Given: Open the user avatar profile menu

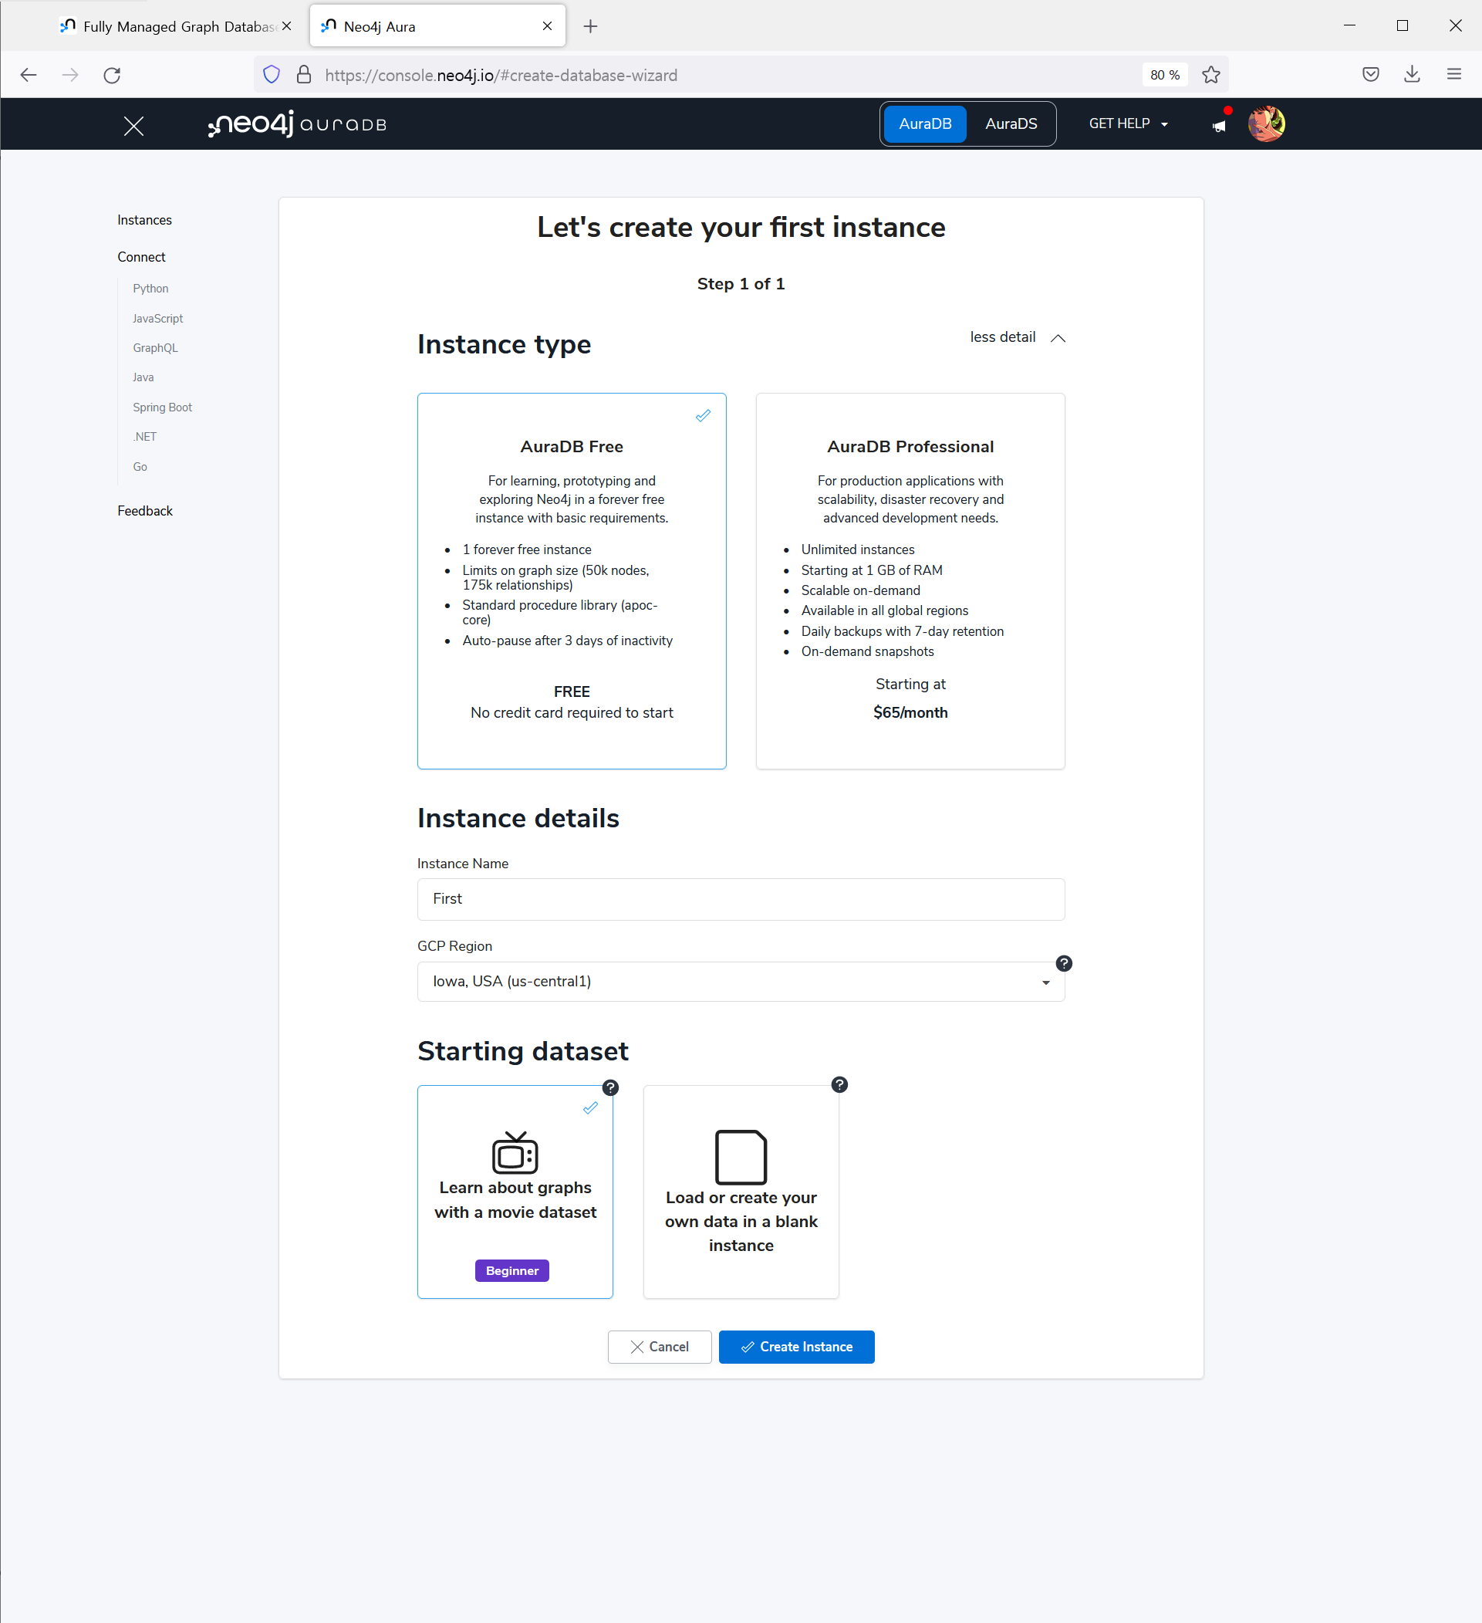Looking at the screenshot, I should (1265, 124).
